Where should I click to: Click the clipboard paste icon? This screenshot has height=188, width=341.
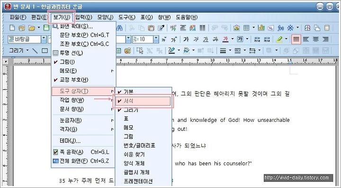pyautogui.click(x=151, y=28)
